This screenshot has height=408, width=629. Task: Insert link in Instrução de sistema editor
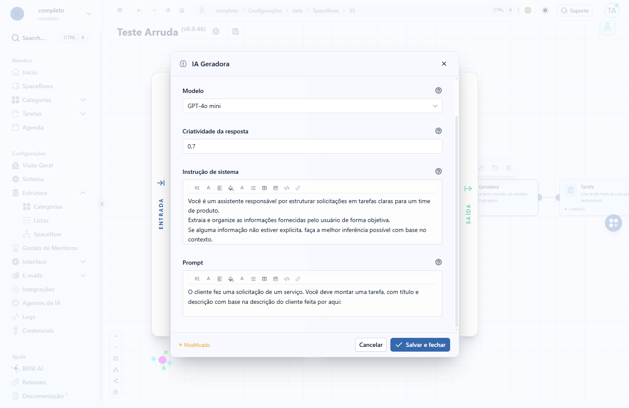pyautogui.click(x=298, y=188)
